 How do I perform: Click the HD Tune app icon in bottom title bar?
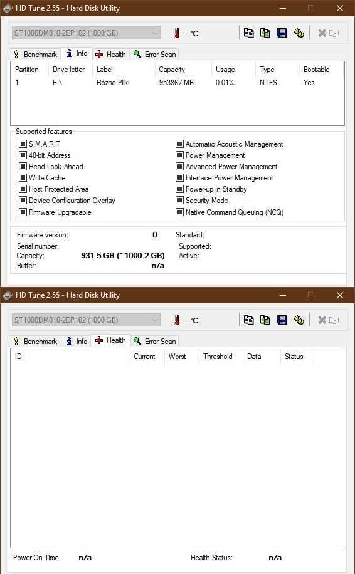click(x=8, y=295)
